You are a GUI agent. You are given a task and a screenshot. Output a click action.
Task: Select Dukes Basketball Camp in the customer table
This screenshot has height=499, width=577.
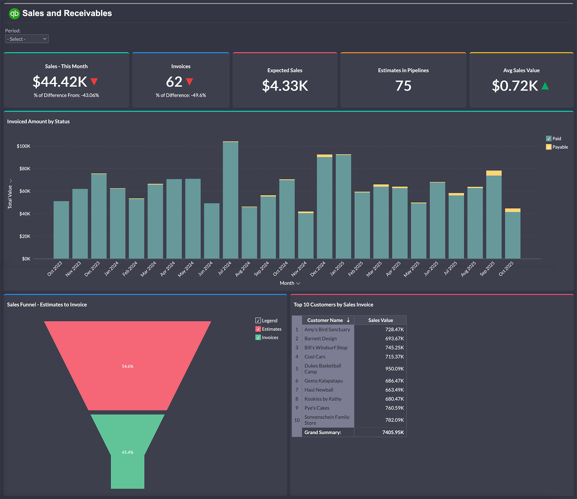(322, 369)
